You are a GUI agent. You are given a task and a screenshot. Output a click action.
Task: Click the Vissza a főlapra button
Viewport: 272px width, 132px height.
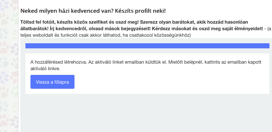52,82
